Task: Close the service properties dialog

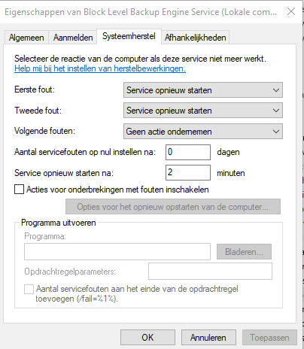Action: pyautogui.click(x=291, y=11)
